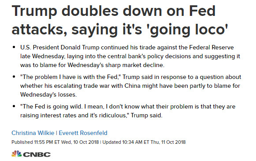Open Christina Wilkie's author page link

[33, 133]
